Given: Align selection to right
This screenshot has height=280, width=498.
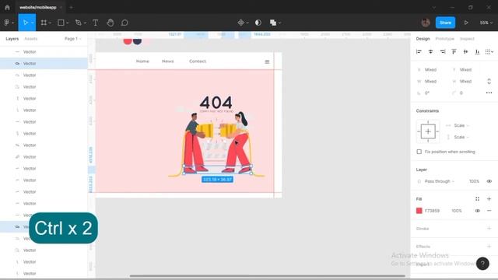Looking at the screenshot, I should 443,51.
